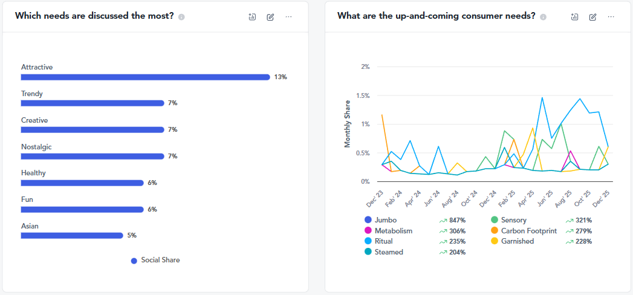This screenshot has height=295, width=633.
Task: Edit the 'Which needs are discussed most' card
Action: [x=270, y=17]
